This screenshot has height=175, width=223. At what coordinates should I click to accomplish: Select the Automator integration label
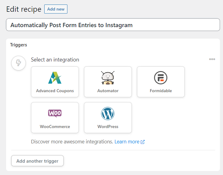108,91
